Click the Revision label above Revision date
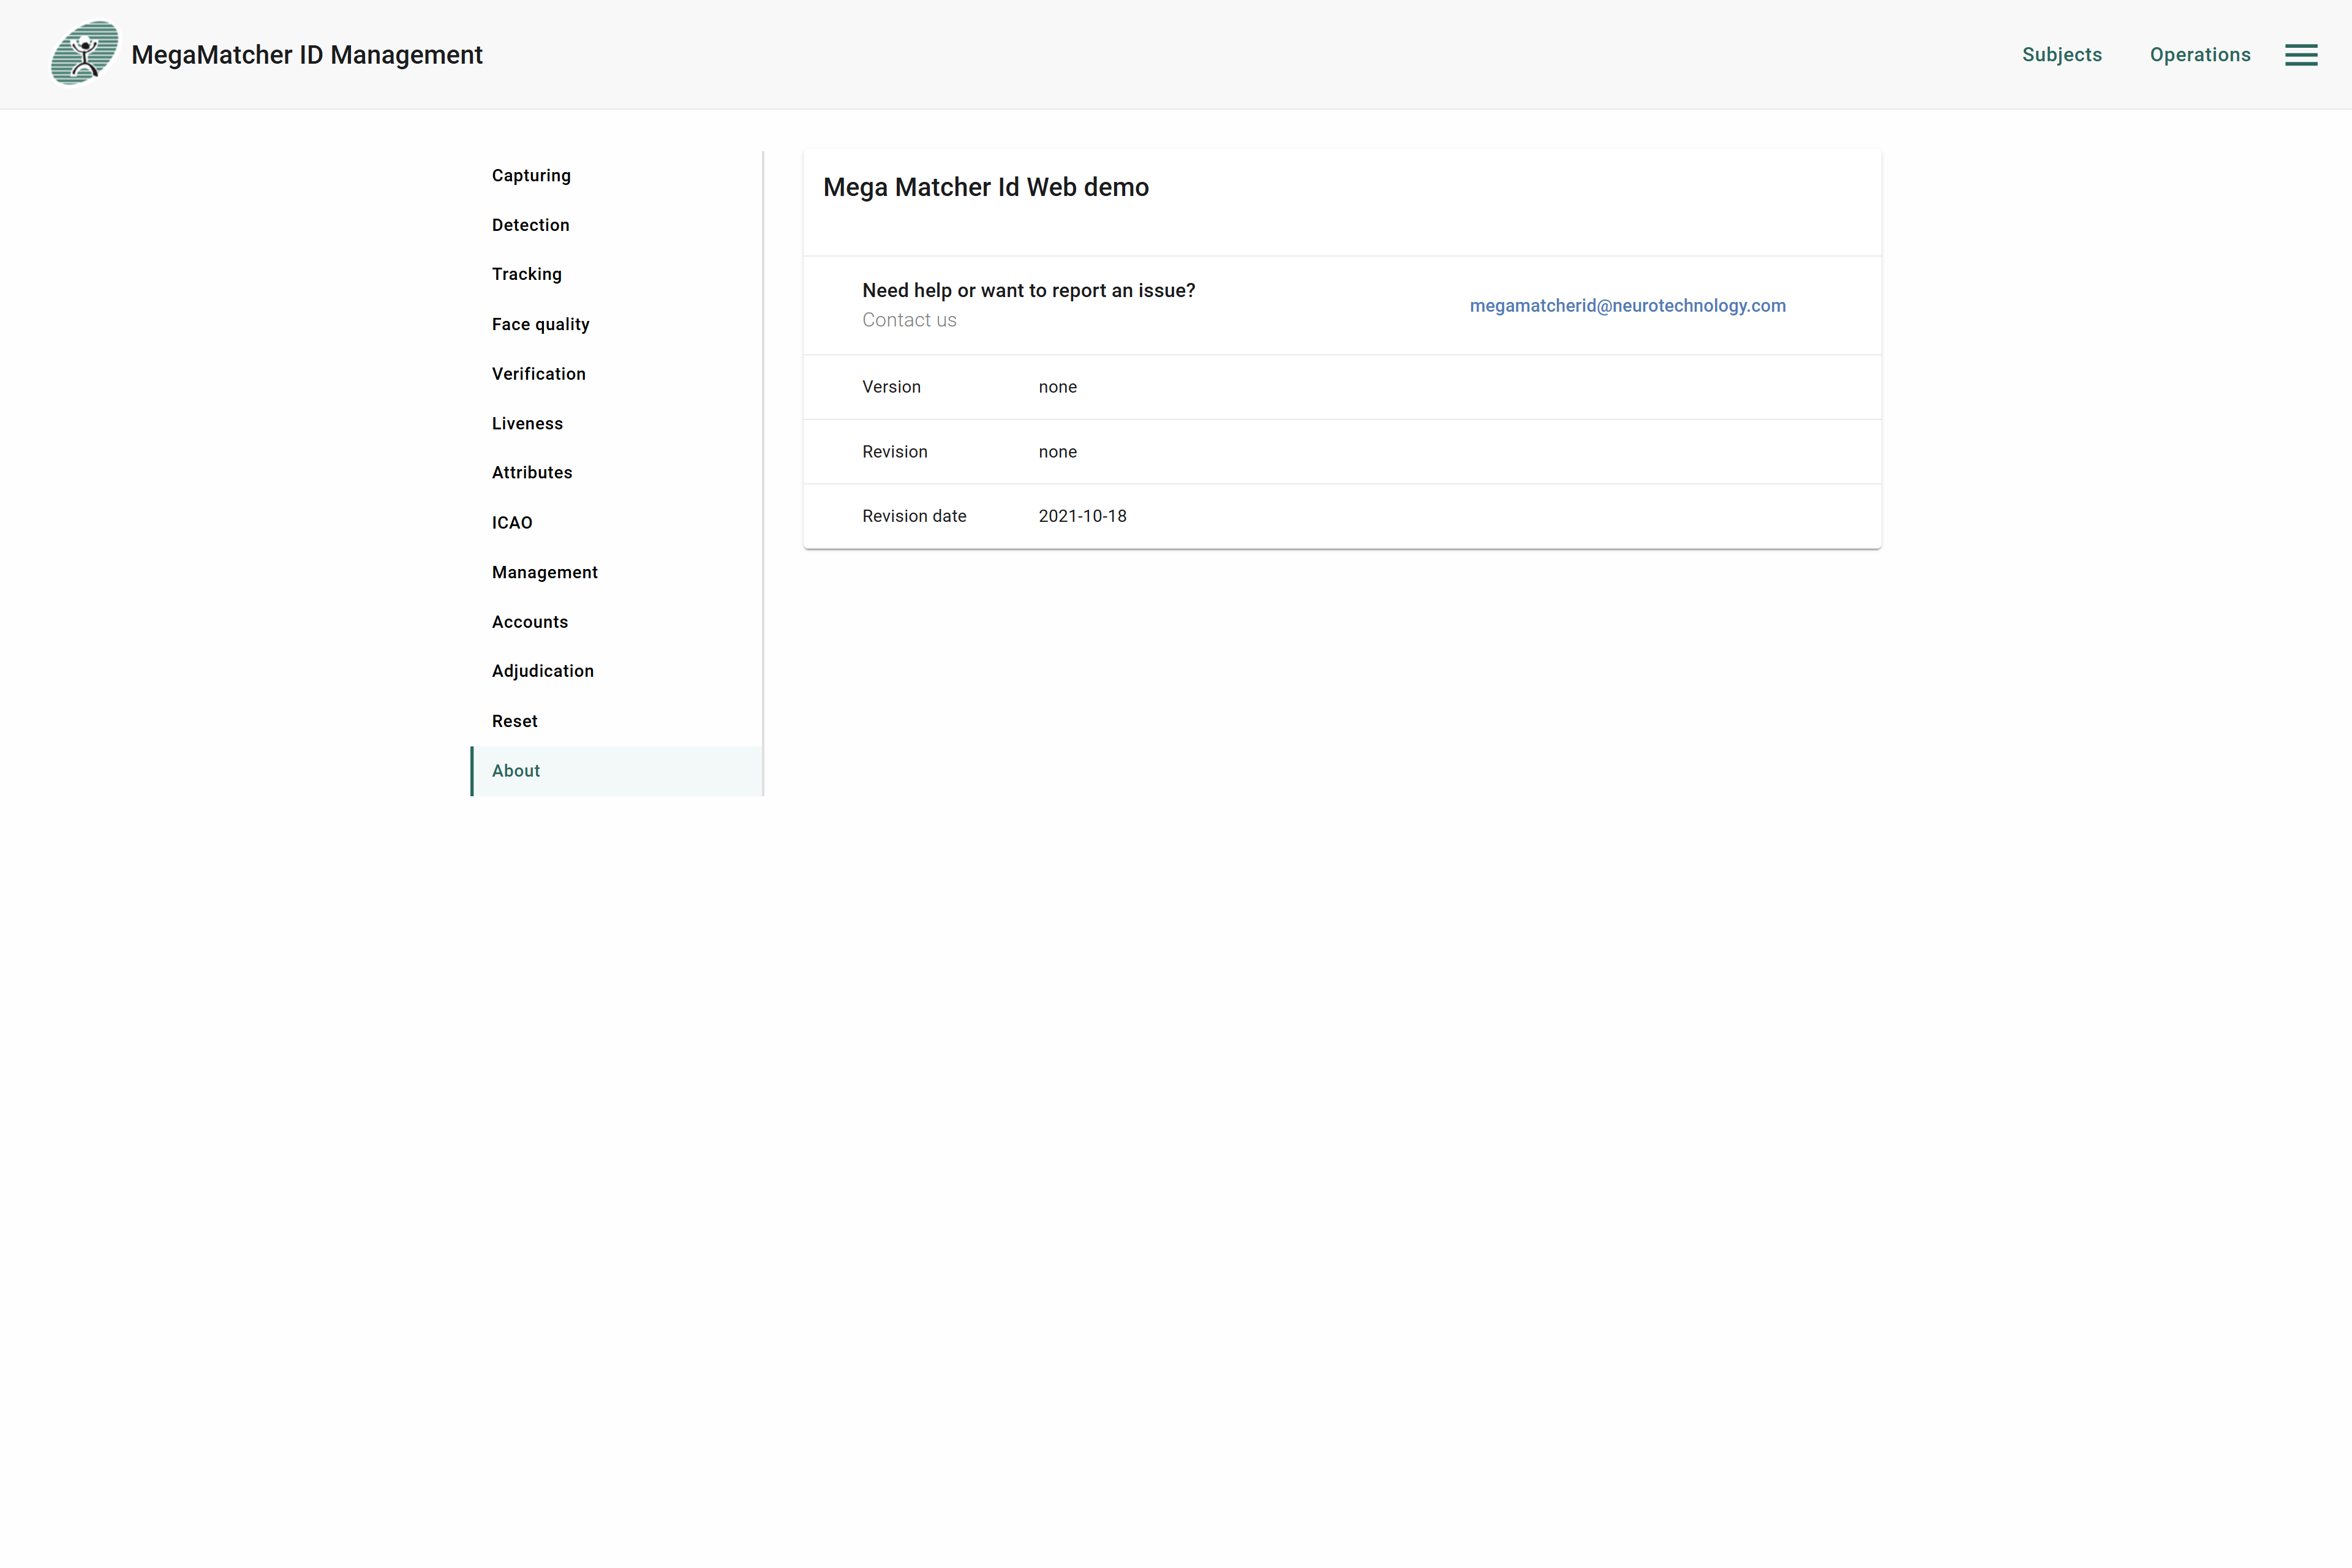Viewport: 2352px width, 1568px height. click(x=895, y=452)
